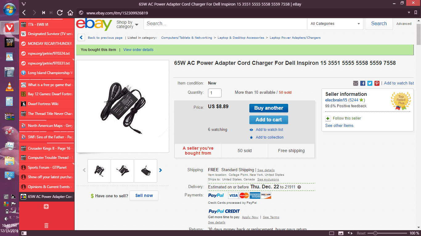Screen dimensions: 421x236
Task: Switch to the Sports Forum - GTPlanet tab
Action: coord(47,167)
